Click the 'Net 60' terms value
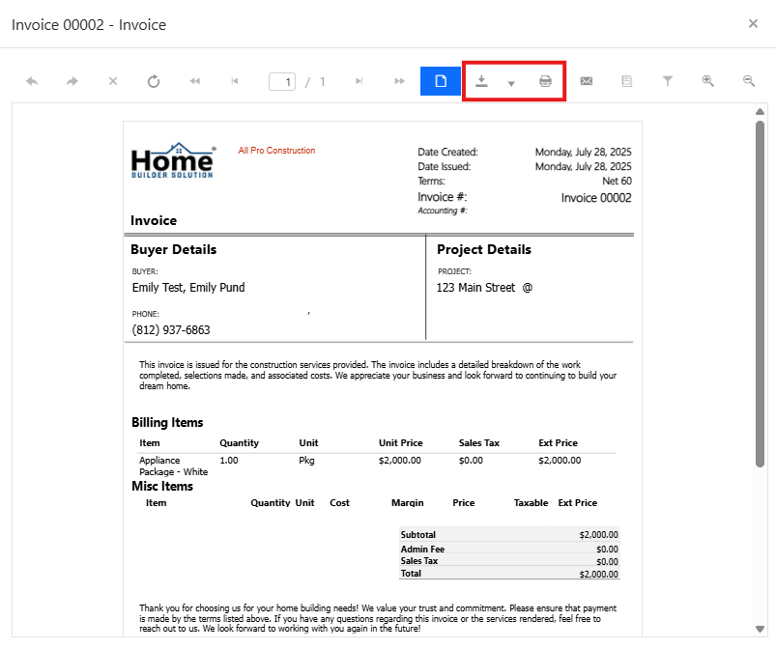 (x=617, y=181)
